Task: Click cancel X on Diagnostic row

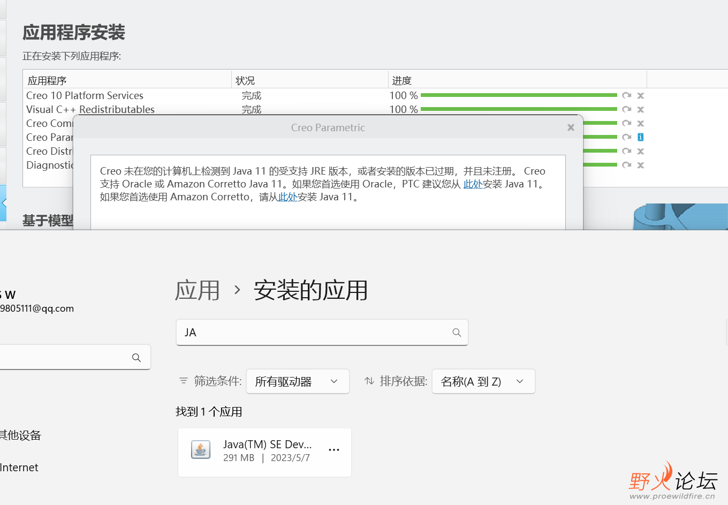Action: (x=640, y=165)
